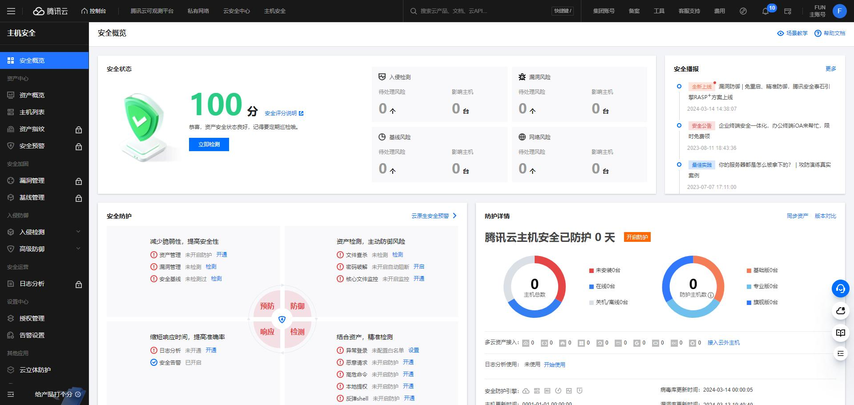Open the FUN 主账号 account menu
Screen dimensions: 854x405
click(x=818, y=11)
